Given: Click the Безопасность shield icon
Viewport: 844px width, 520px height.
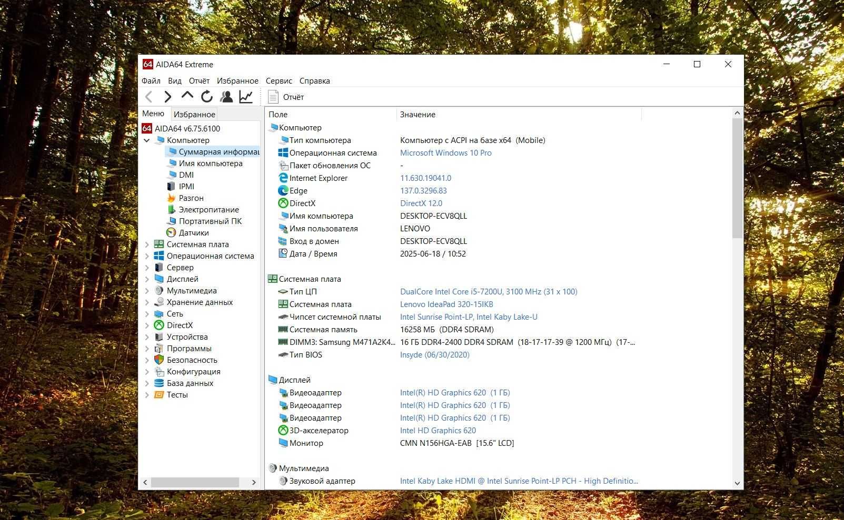Looking at the screenshot, I should pyautogui.click(x=159, y=360).
